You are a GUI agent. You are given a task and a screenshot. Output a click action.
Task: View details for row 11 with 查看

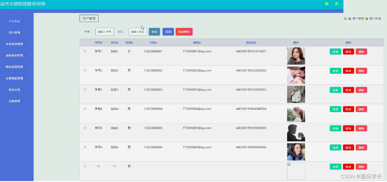click(335, 167)
